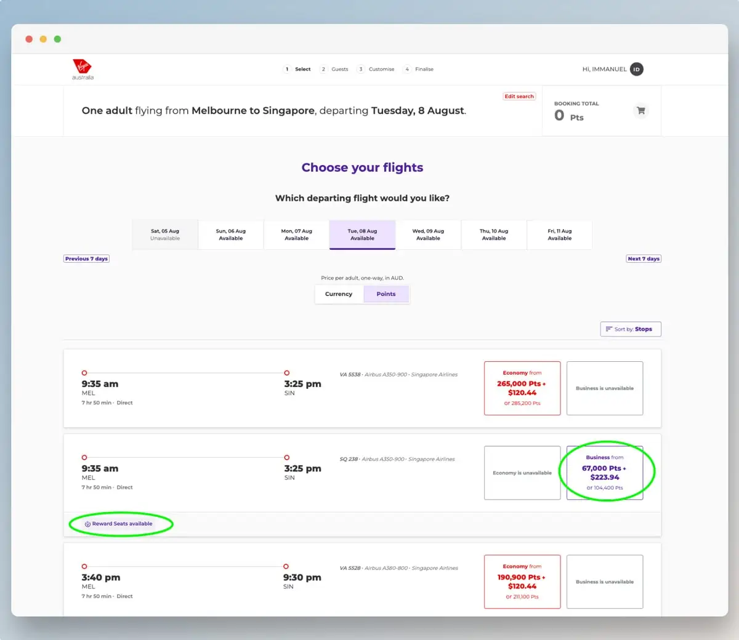Click the Virgin Australia logo
This screenshot has height=640, width=739.
click(83, 69)
